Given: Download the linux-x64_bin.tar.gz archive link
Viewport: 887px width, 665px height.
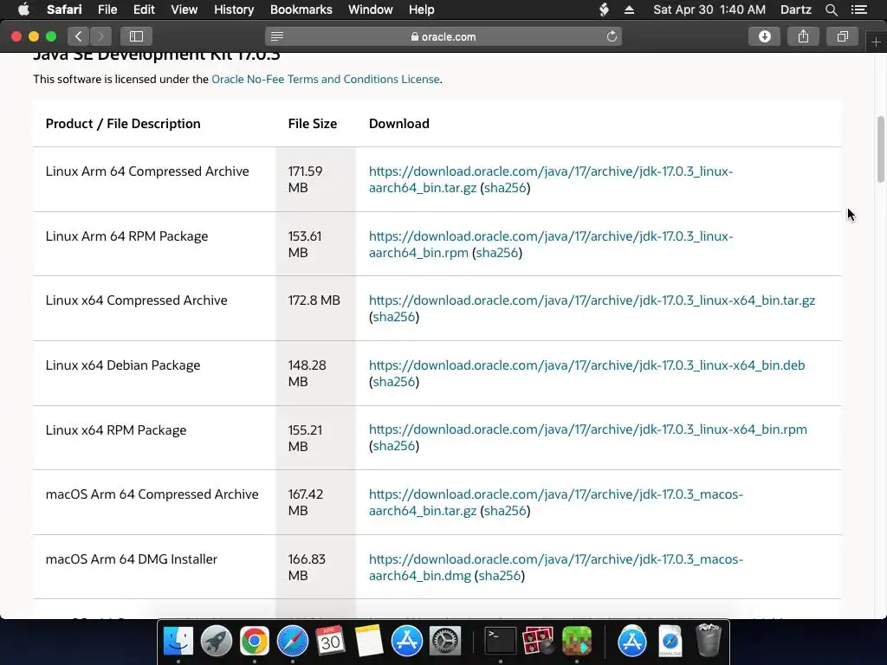Looking at the screenshot, I should point(592,300).
